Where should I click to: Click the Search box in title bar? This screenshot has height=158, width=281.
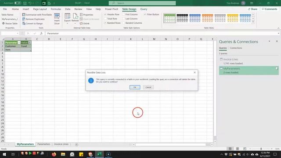coord(142,3)
